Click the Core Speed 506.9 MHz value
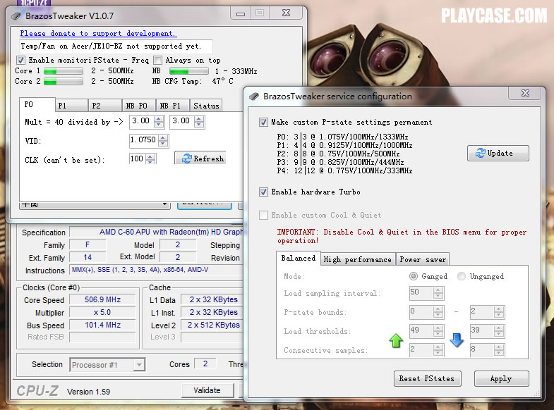This screenshot has height=410, width=554. (x=103, y=299)
